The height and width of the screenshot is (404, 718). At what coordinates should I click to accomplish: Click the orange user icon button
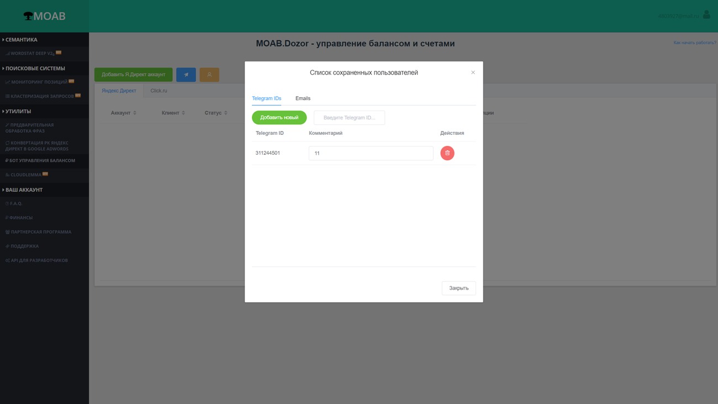point(209,75)
